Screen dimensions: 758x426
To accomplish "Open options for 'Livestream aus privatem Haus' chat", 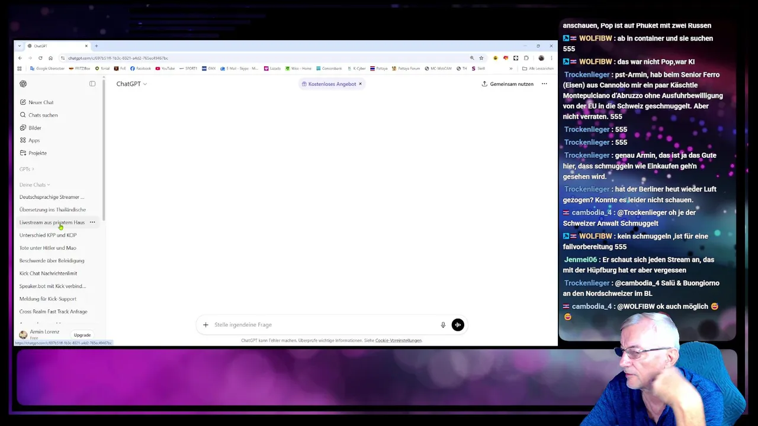I will (92, 222).
